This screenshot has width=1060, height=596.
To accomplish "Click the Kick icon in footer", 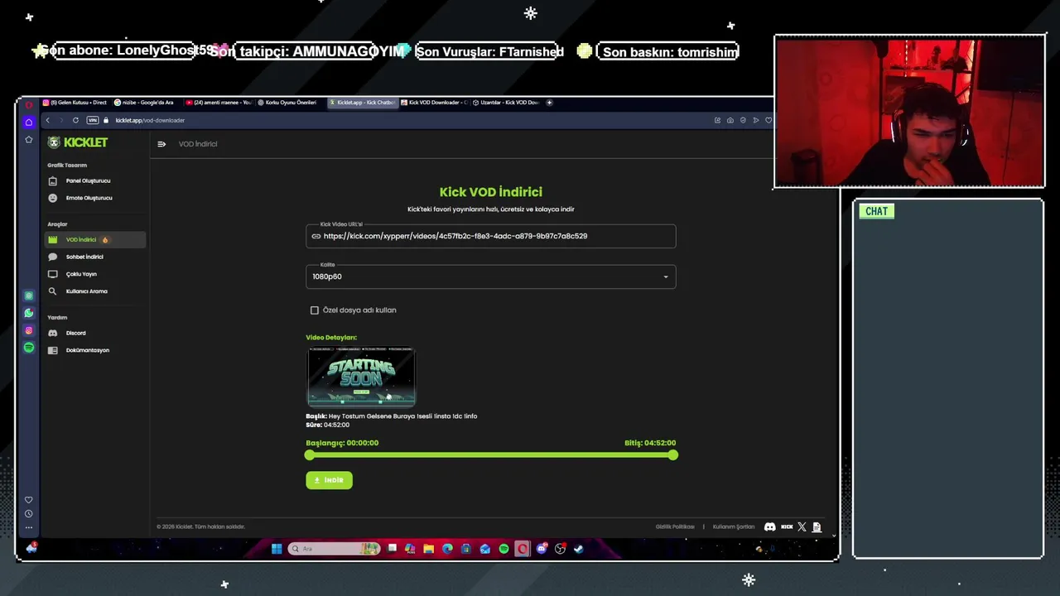I will [787, 526].
